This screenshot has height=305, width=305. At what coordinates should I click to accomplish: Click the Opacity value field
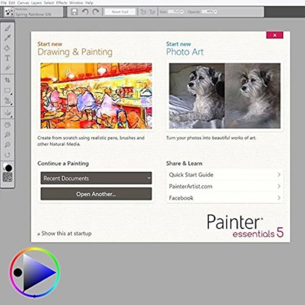(x=208, y=12)
